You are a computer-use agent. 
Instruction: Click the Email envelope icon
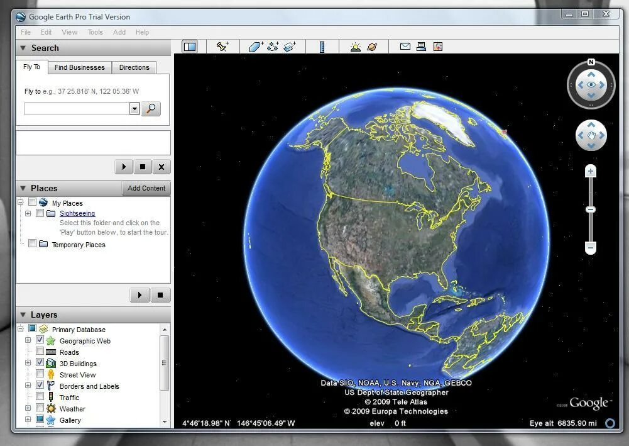[x=405, y=47]
